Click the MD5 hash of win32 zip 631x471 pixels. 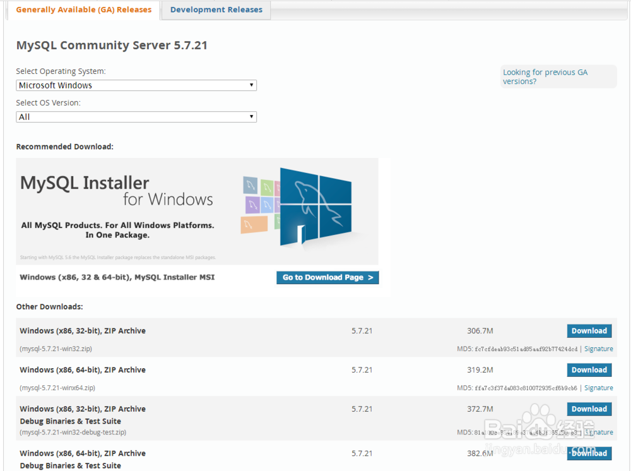[x=526, y=349]
